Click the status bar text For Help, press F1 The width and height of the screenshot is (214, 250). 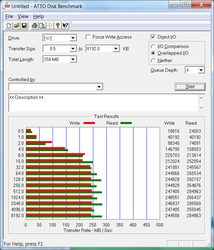click(x=23, y=244)
